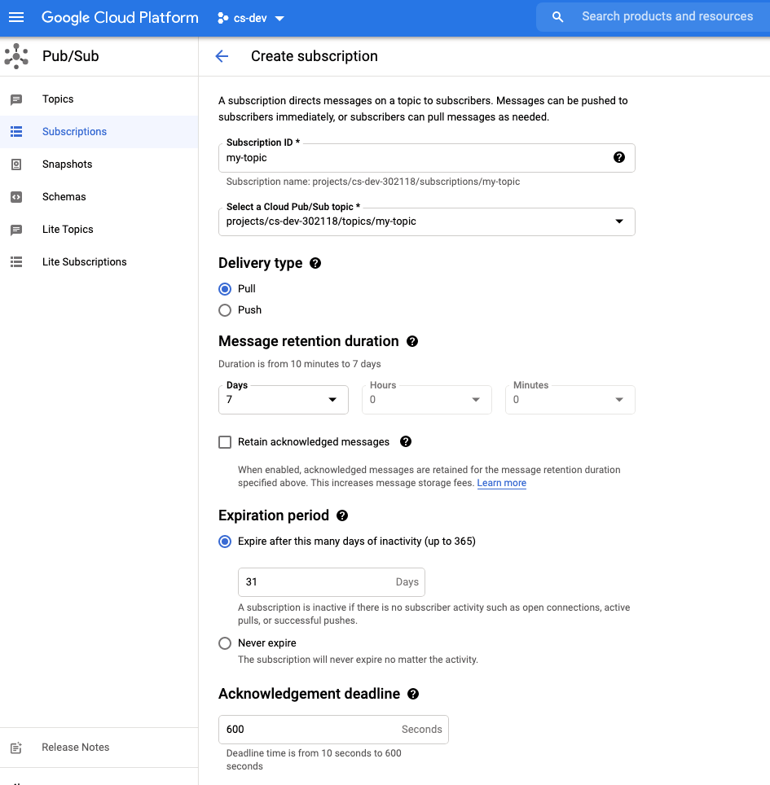Image resolution: width=770 pixels, height=785 pixels.
Task: Click 'Deadline time is from 10 seconds' hint
Action: (314, 760)
